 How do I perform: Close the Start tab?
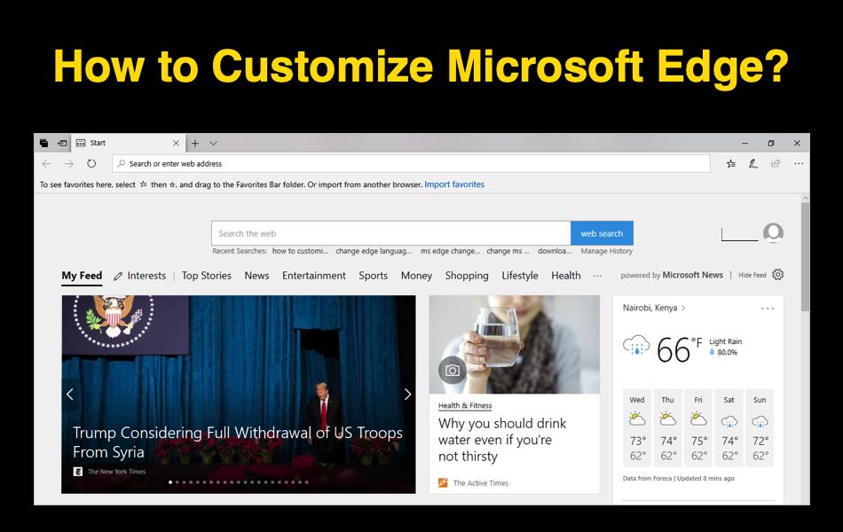[176, 144]
